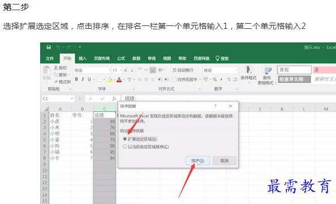336x204 pixels.
Task: Click the Save icon in quick access toolbar
Action: pyautogui.click(x=49, y=47)
